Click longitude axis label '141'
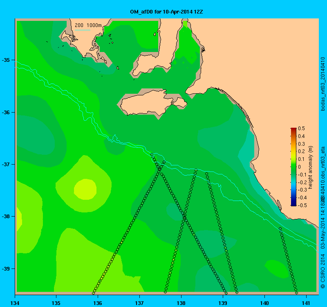Image resolution: width=327 pixels, height=307 pixels. (x=306, y=303)
